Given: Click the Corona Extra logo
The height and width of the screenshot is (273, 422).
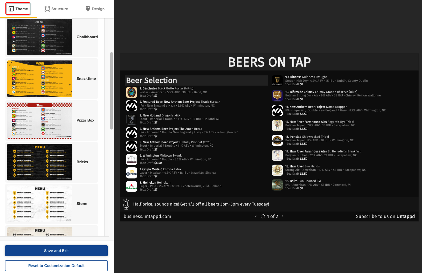Looking at the screenshot, I should pyautogui.click(x=132, y=173).
